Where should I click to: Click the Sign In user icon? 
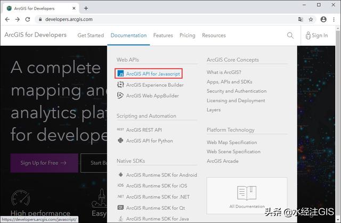pyautogui.click(x=308, y=36)
